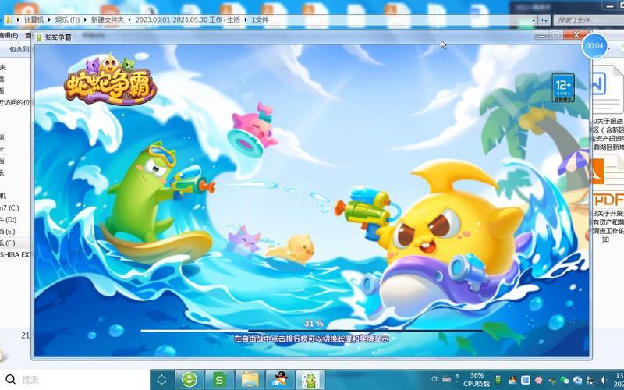Click 包含到 in the Explorer toolbar
Screen dimensions: 624x390
tap(20, 49)
